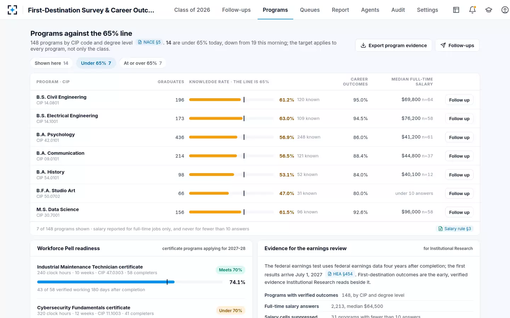Click the Workforce Pell readiness heading
The height and width of the screenshot is (318, 510).
pos(68,248)
